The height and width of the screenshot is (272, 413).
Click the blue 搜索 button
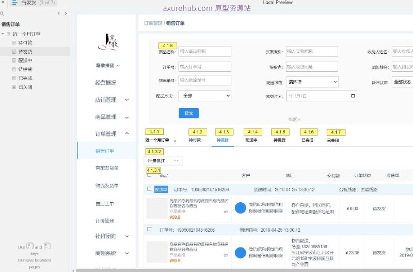pos(188,113)
